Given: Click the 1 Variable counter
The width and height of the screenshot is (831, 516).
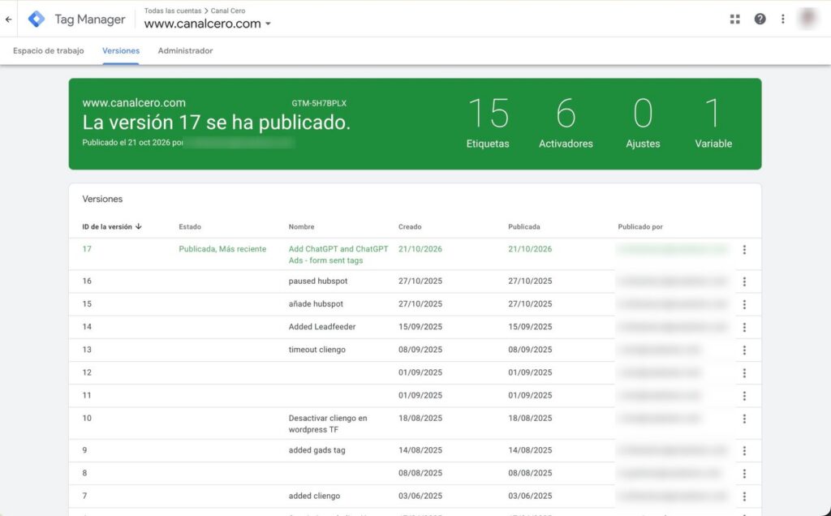Looking at the screenshot, I should (x=713, y=123).
